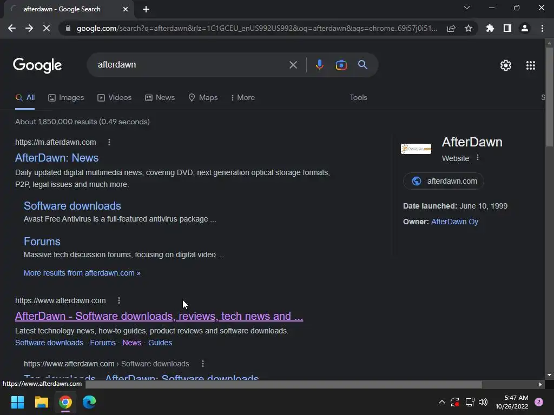Select the All results tab
554x415 pixels.
[x=25, y=98]
